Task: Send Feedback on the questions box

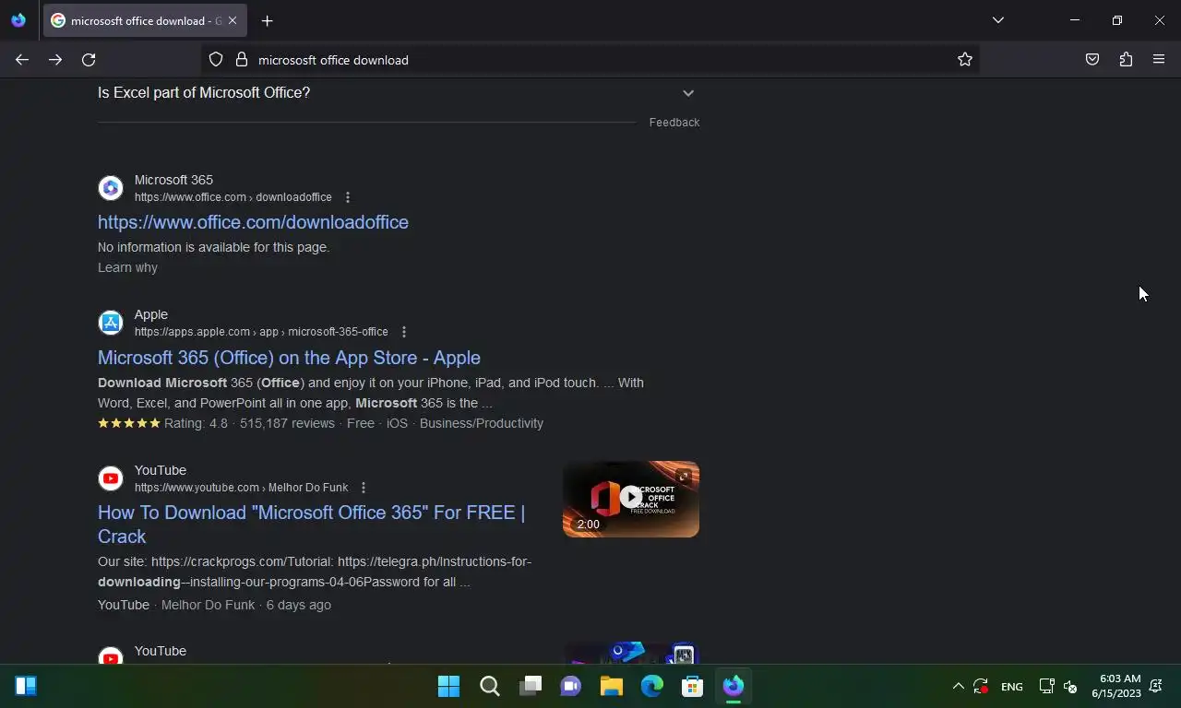Action: coord(674,123)
